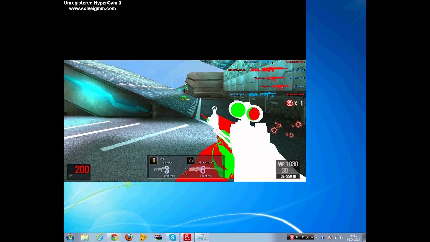
Task: Click the green circular scope lens
Action: 238,111
